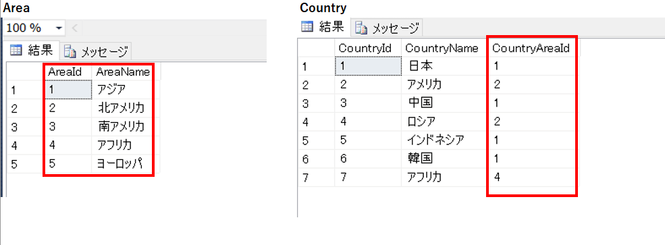Click the results grid icon in Area pane
Image resolution: width=665 pixels, height=245 pixels.
coord(16,51)
